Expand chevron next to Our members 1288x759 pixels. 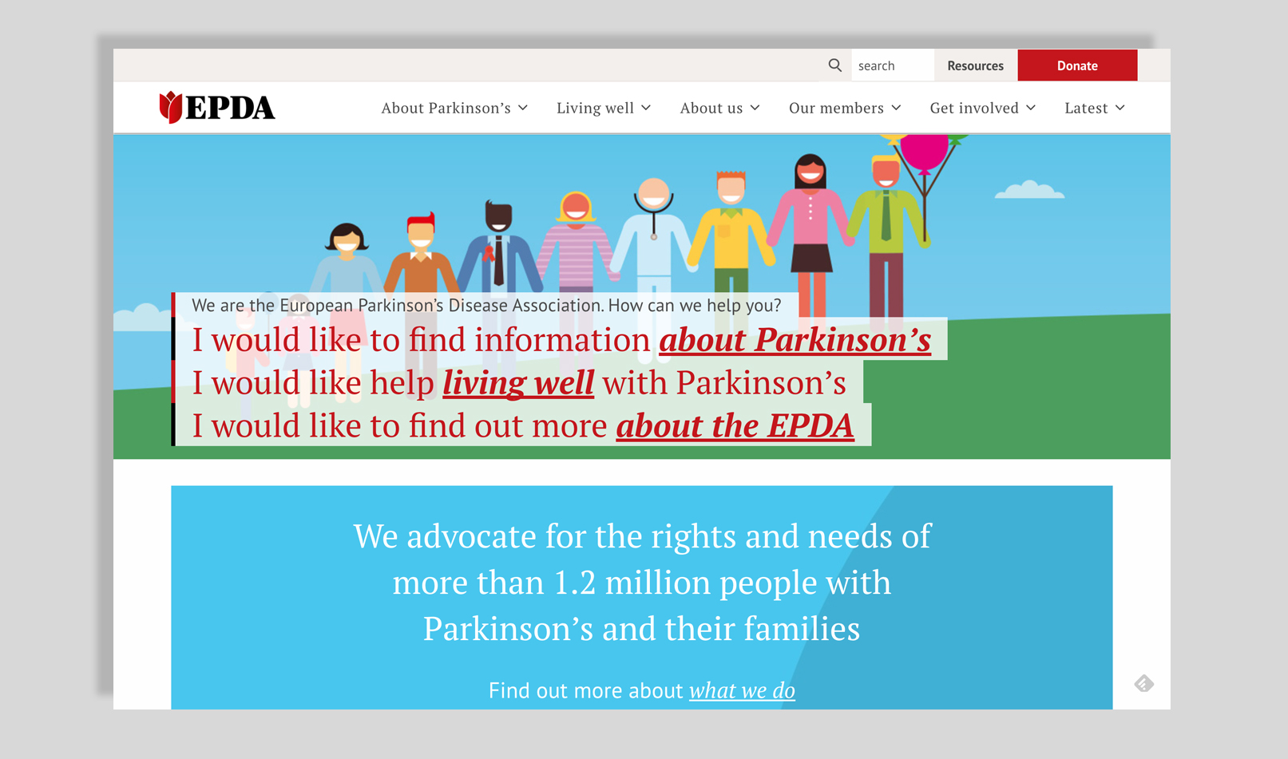point(896,108)
